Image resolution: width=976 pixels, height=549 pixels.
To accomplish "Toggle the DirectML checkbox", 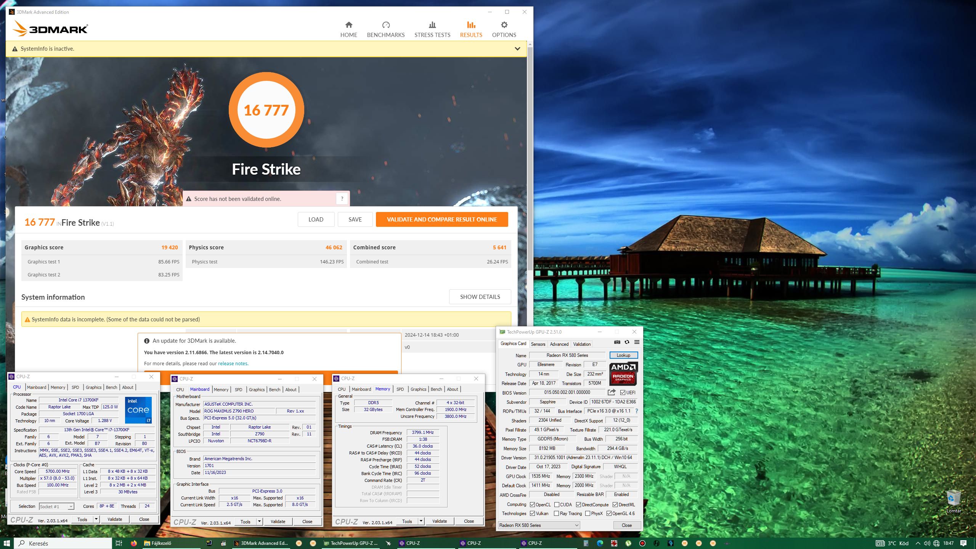I will 615,504.
